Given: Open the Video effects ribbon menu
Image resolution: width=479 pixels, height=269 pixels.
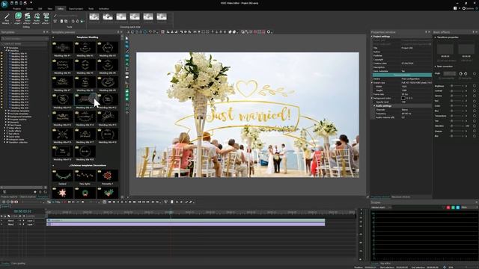Looking at the screenshot, I should [x=27, y=18].
